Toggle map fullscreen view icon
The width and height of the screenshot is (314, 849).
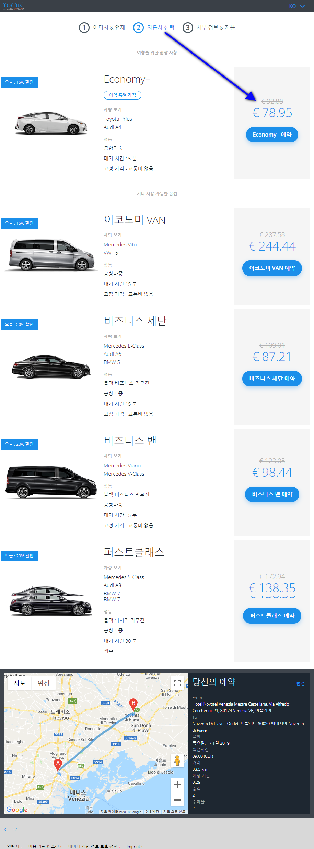[177, 683]
